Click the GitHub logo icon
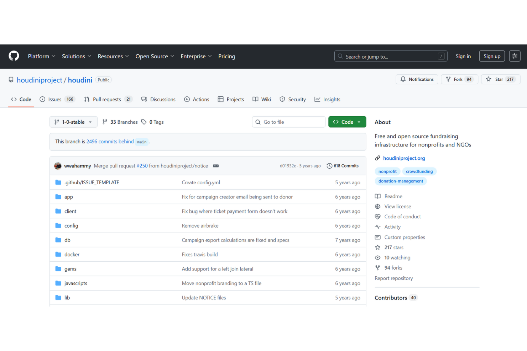527x351 pixels. tap(14, 56)
